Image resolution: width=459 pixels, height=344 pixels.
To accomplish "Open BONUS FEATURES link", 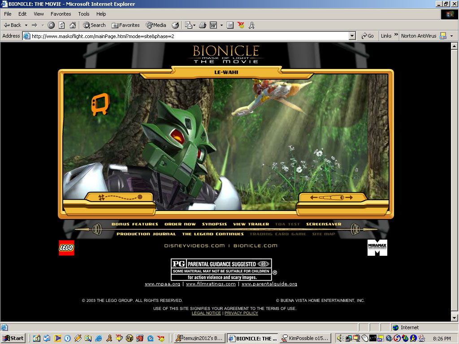I will click(x=134, y=224).
